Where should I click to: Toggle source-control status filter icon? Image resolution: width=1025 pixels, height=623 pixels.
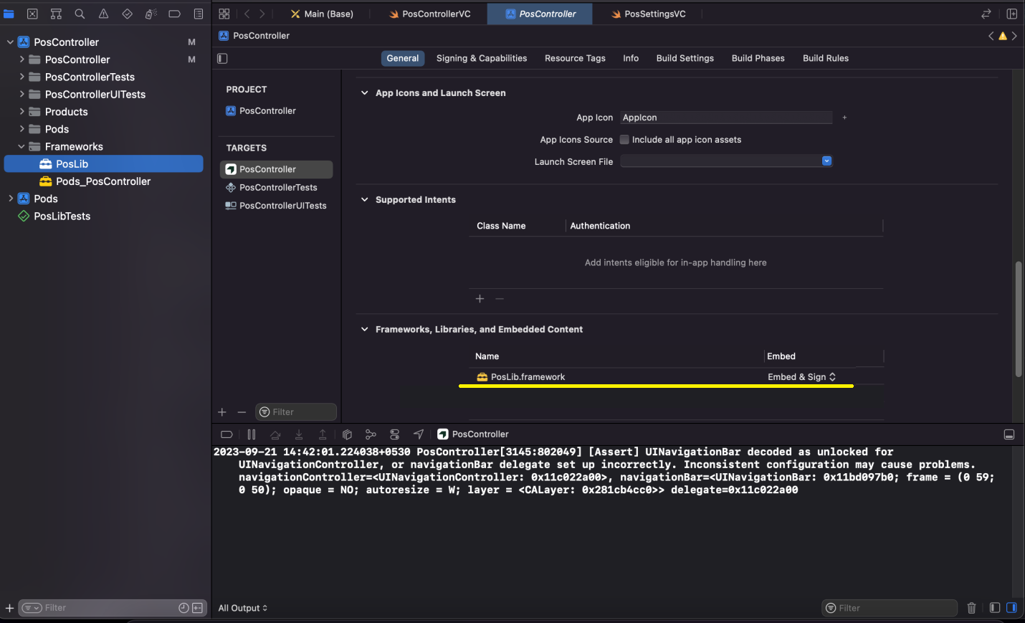pyautogui.click(x=197, y=608)
